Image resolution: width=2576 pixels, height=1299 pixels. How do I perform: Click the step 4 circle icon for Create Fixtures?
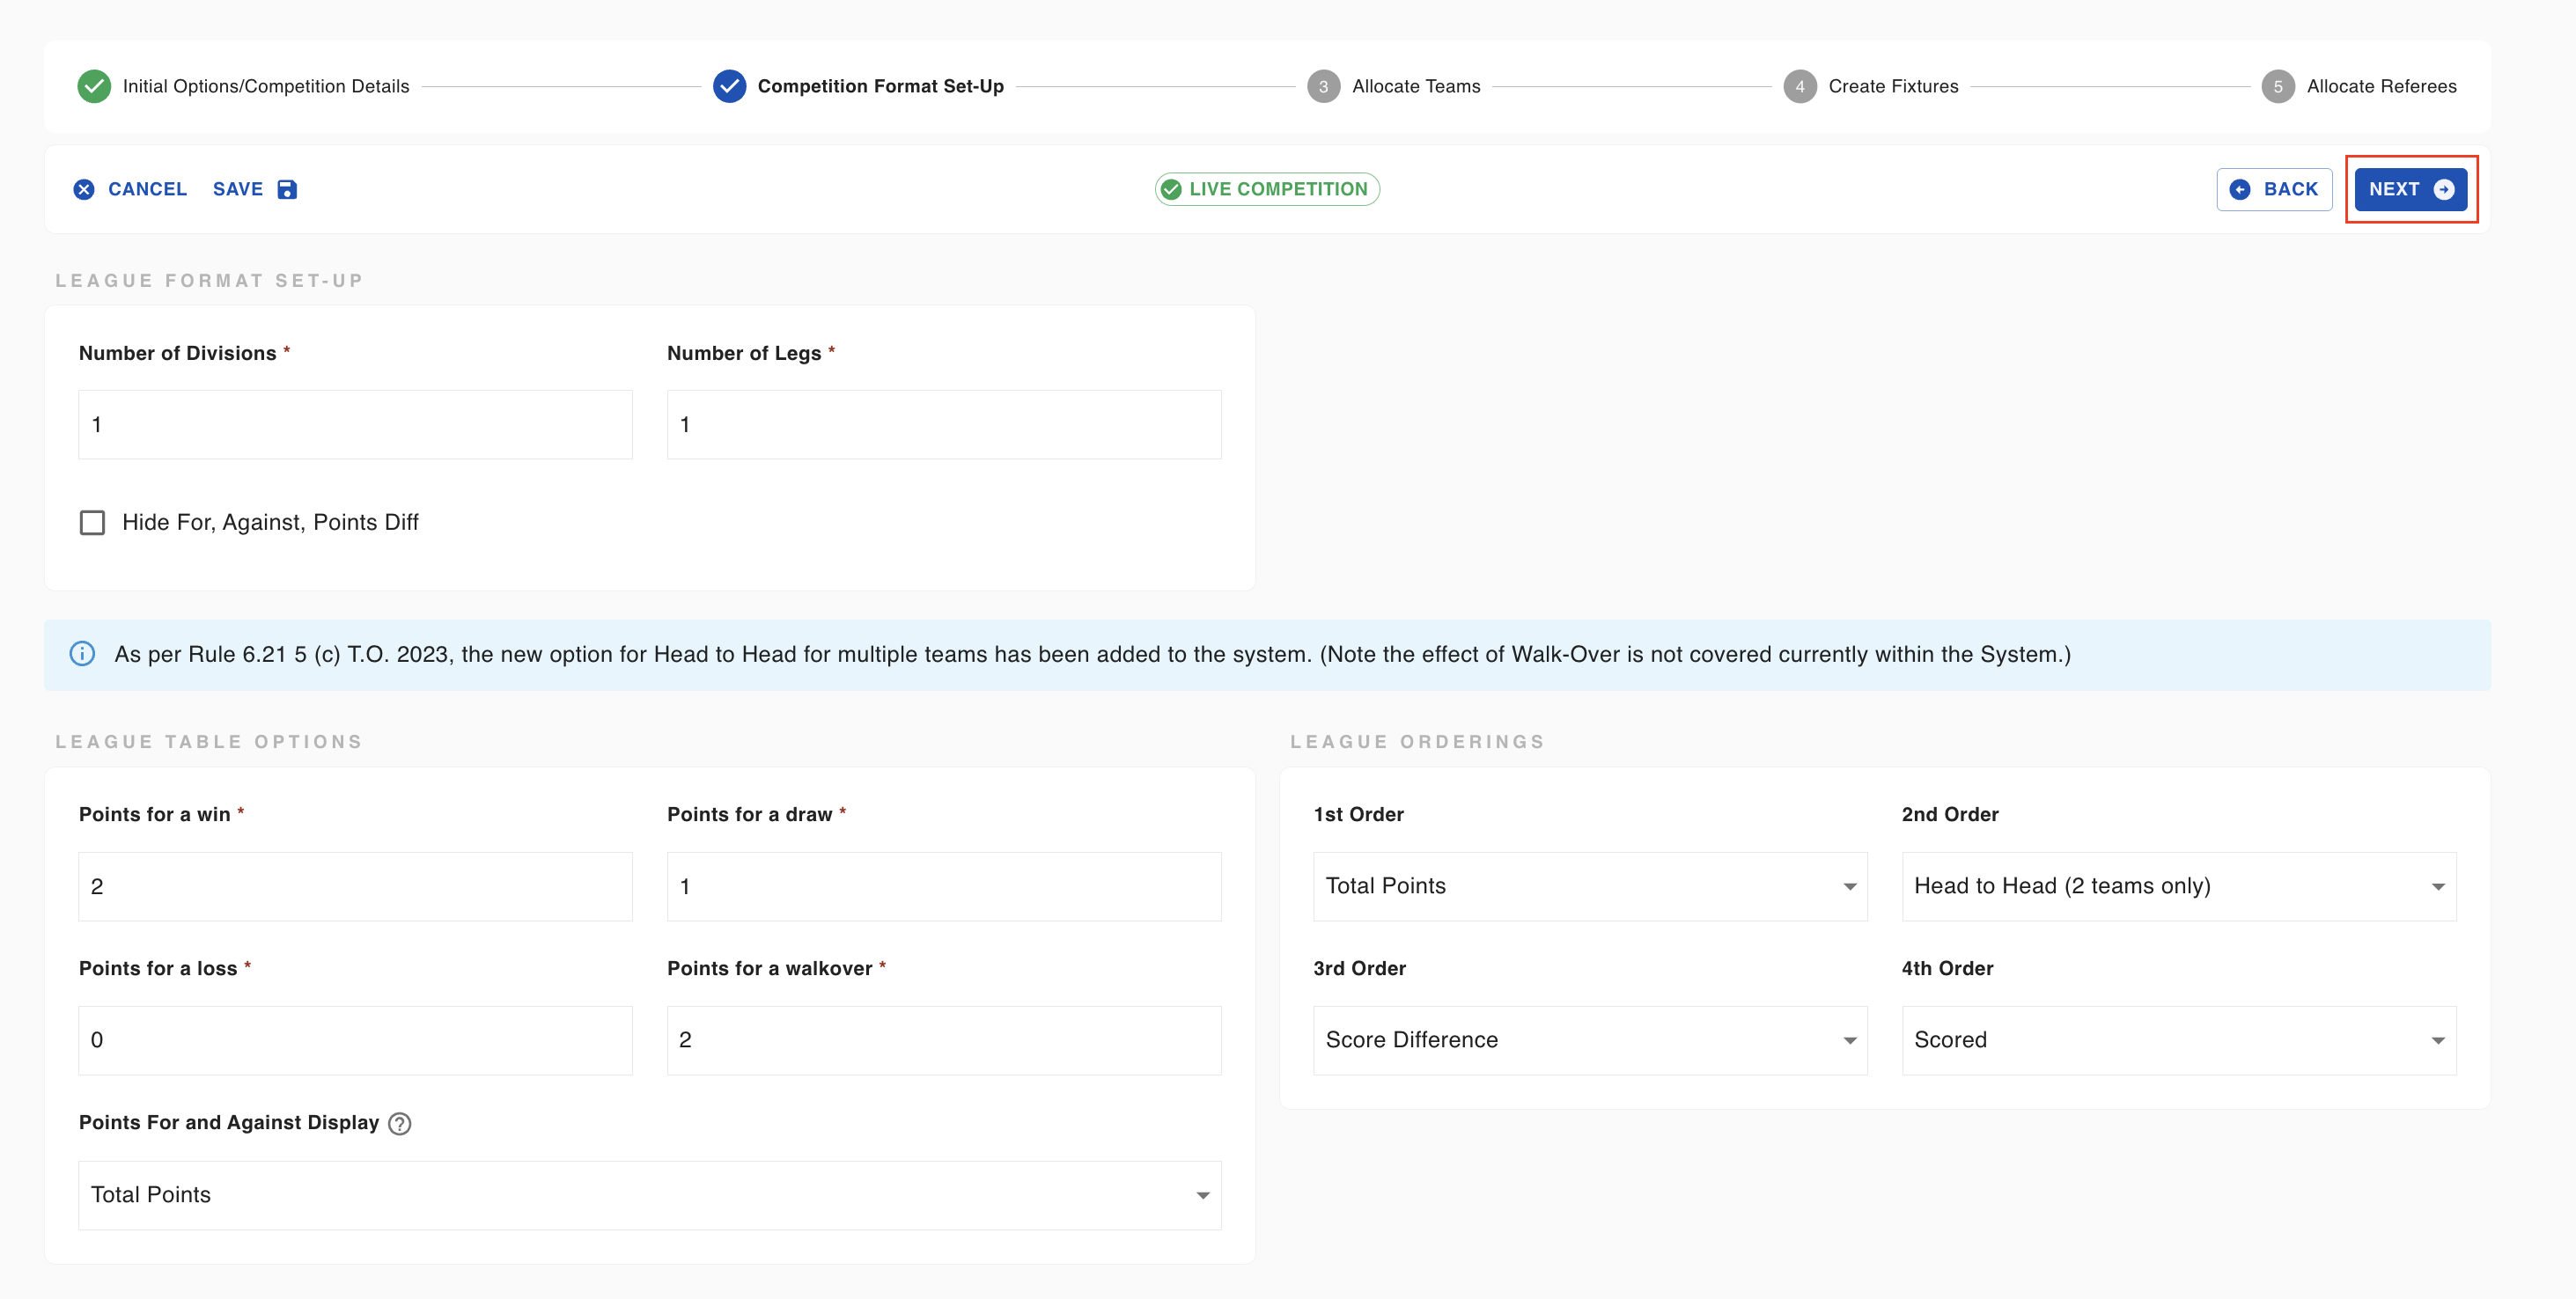tap(1799, 86)
